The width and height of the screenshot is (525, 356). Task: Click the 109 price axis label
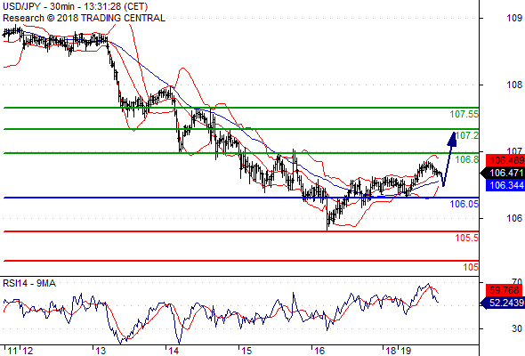514,18
